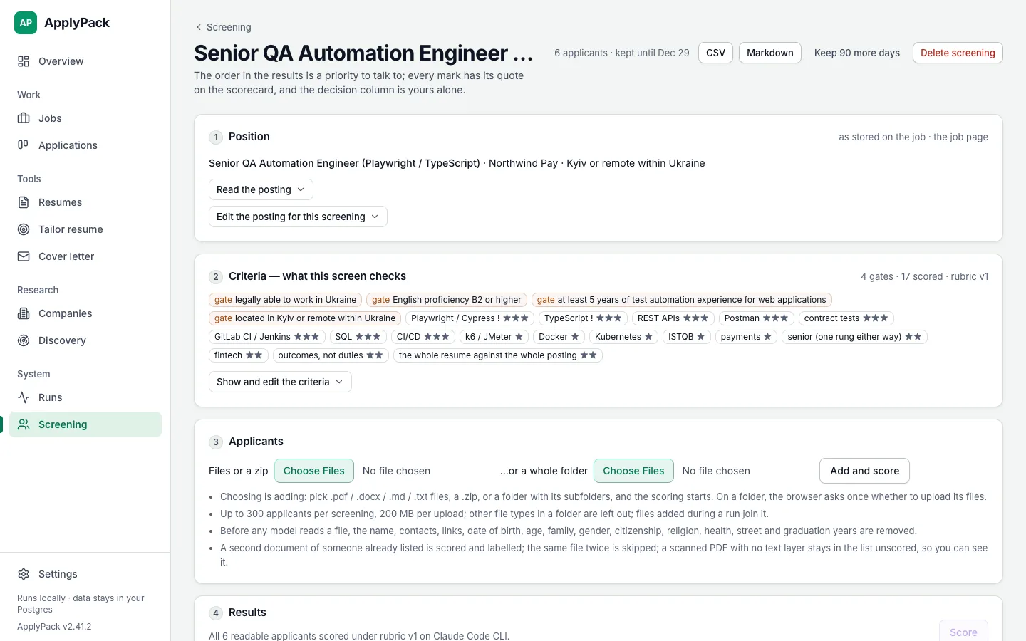This screenshot has width=1026, height=641.
Task: Click the Kubernetes criterion chip
Action: point(623,337)
